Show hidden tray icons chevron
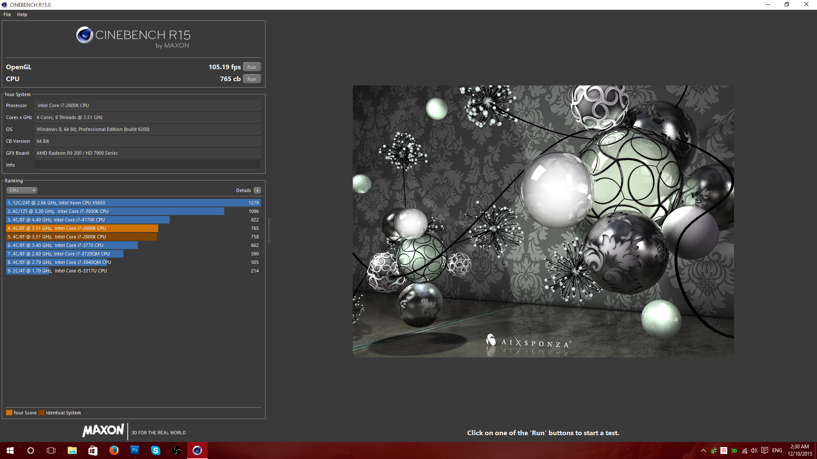This screenshot has height=459, width=817. tap(703, 450)
